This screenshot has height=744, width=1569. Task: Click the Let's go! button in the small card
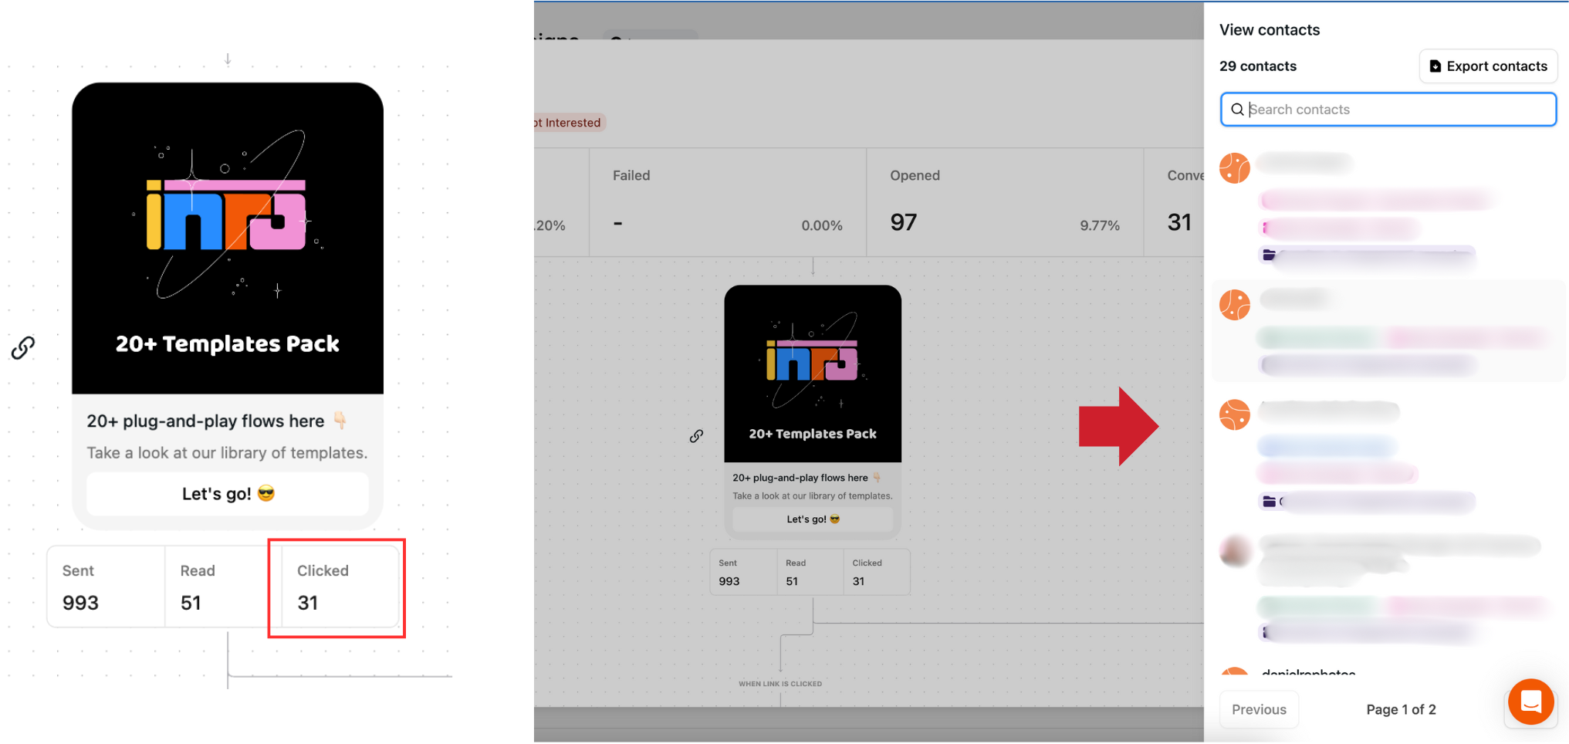813,519
